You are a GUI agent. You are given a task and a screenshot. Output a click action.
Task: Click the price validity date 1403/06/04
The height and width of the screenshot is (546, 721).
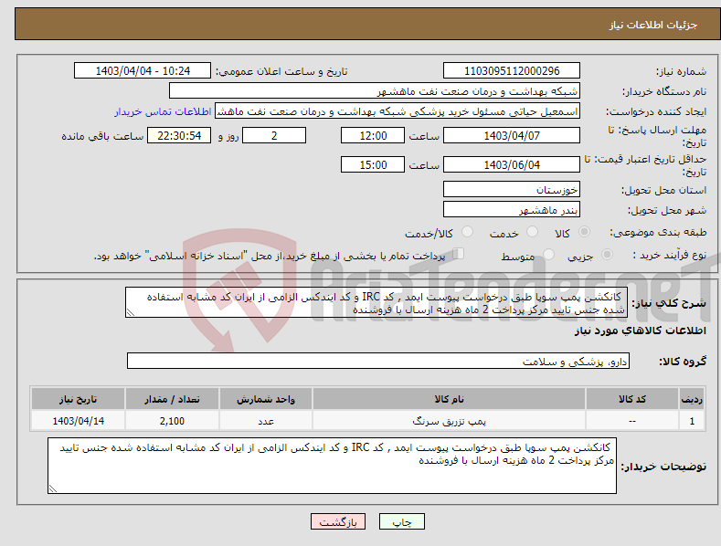pyautogui.click(x=512, y=164)
